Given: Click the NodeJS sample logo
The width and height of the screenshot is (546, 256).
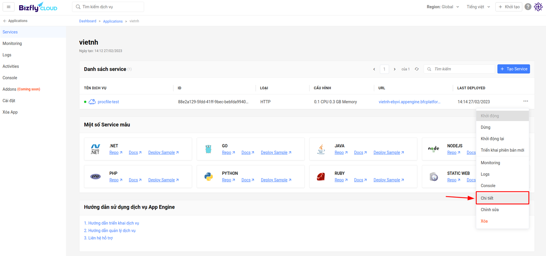Looking at the screenshot, I should (x=433, y=149).
